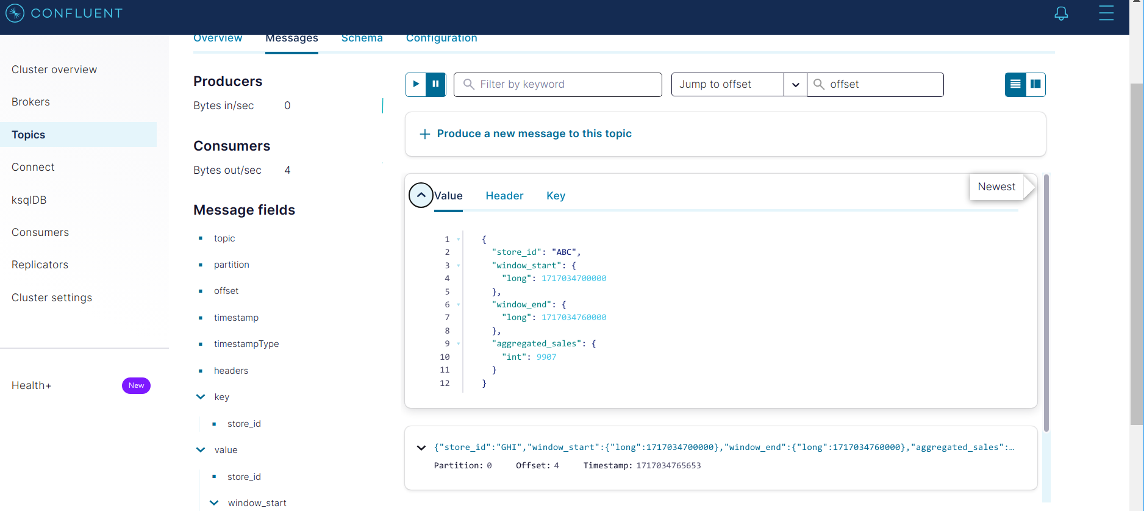The height and width of the screenshot is (511, 1144).
Task: Expand the GHI store message row
Action: pyautogui.click(x=421, y=448)
